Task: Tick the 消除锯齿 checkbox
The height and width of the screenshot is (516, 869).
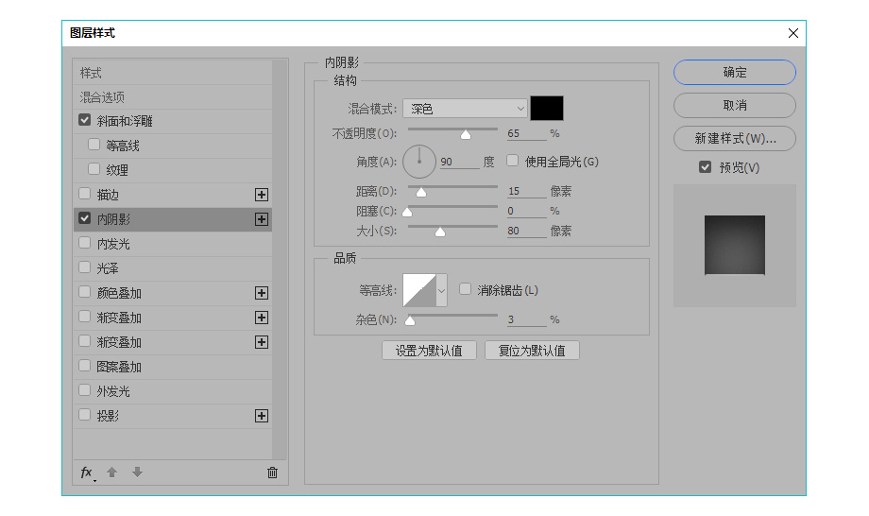Action: click(465, 289)
